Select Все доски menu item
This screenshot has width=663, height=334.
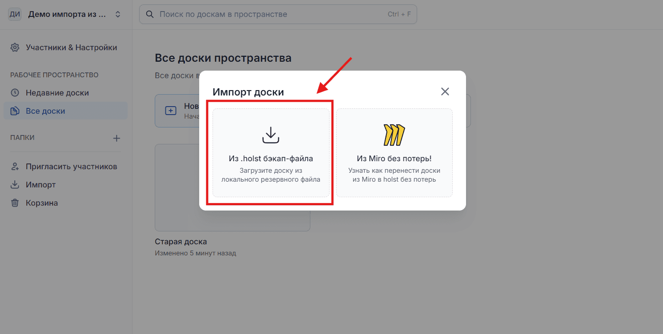coord(45,111)
